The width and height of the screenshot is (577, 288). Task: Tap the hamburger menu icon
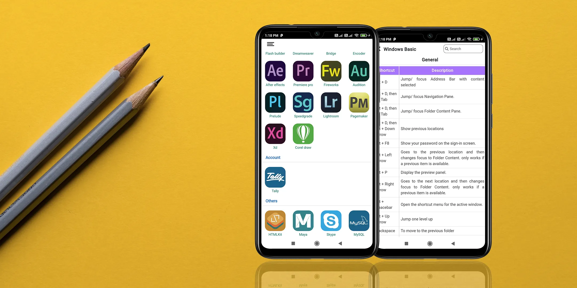(270, 44)
